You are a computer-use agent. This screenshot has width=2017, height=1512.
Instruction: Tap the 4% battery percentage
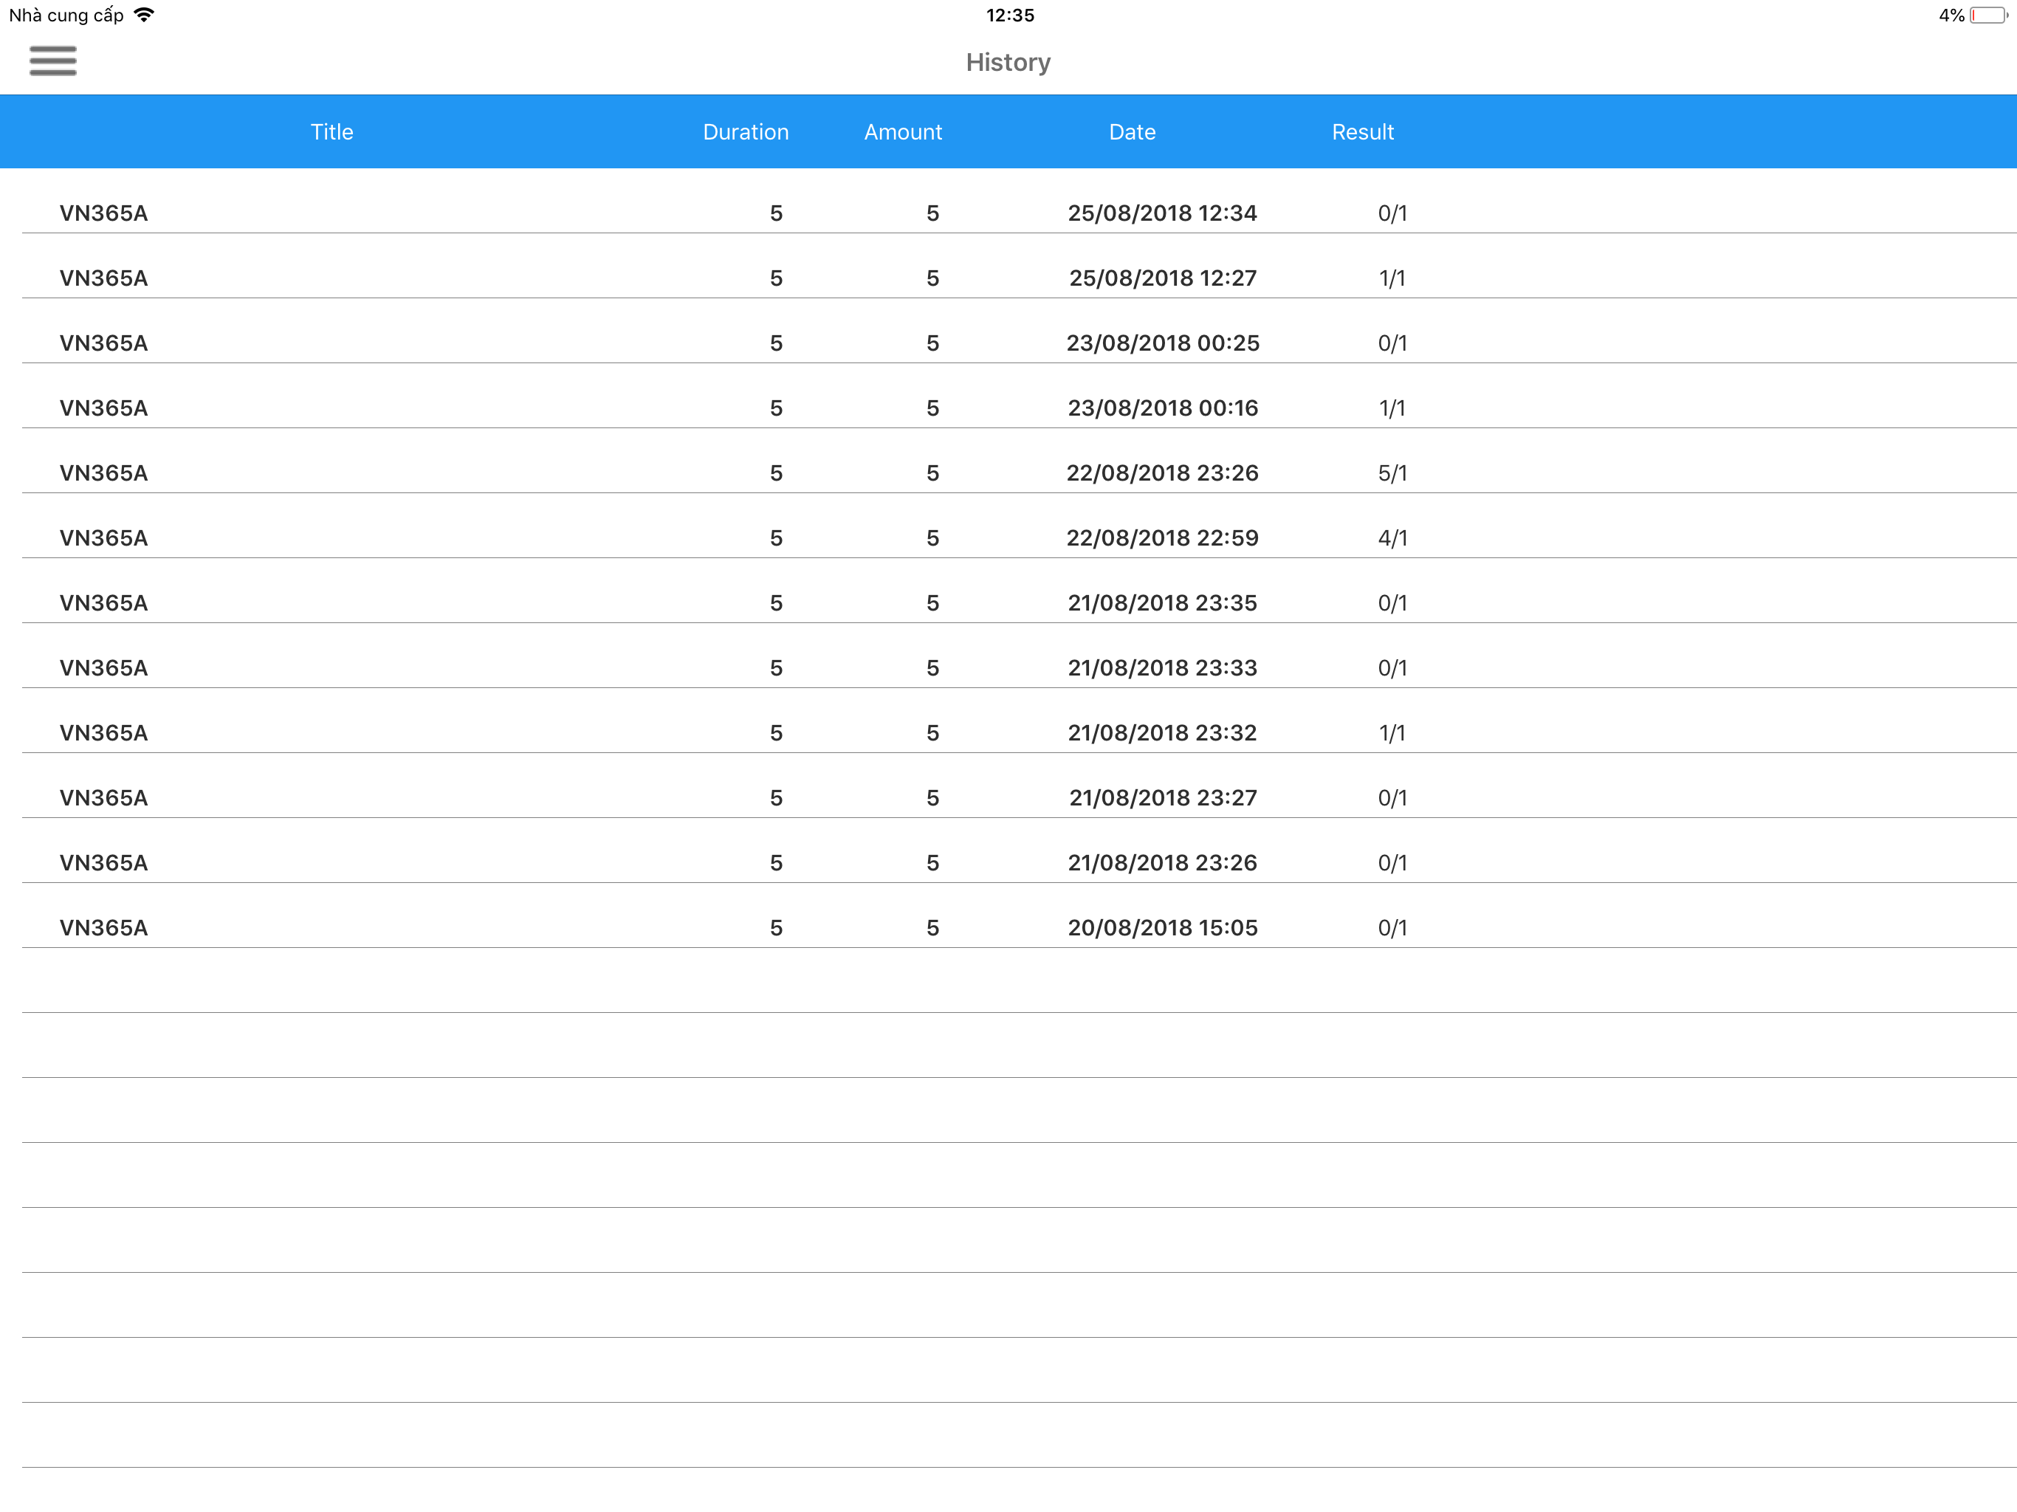pos(1951,16)
